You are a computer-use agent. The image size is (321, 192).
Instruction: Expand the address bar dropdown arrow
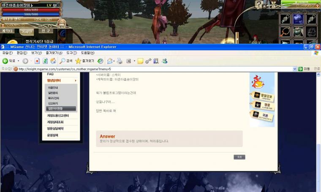pos(294,69)
